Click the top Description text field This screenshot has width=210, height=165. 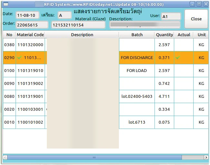[145, 25]
